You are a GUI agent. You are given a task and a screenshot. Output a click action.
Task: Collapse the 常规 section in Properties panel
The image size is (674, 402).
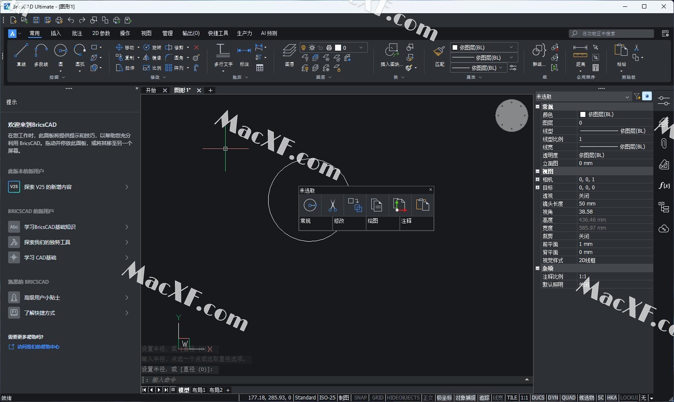[x=538, y=107]
